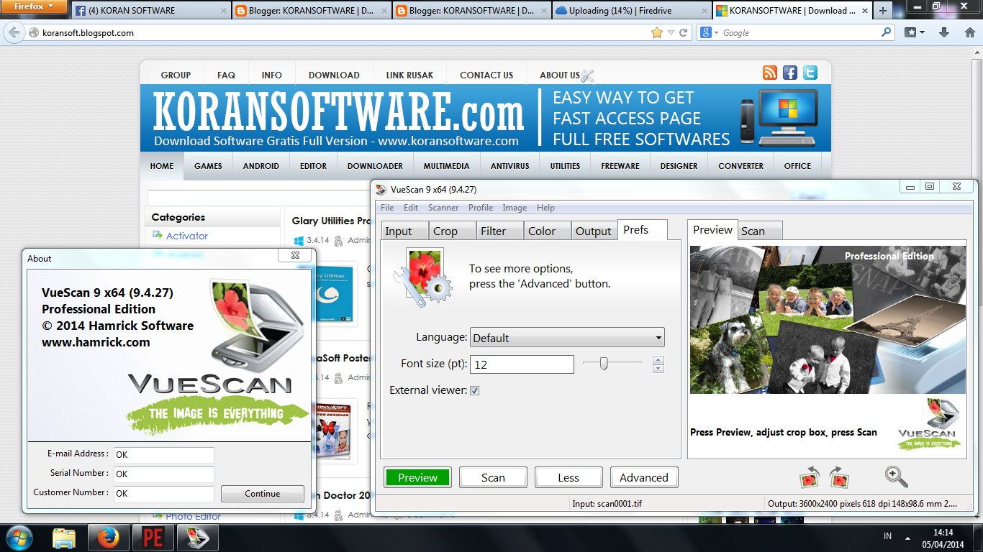The width and height of the screenshot is (983, 552).
Task: Switch to the Input tab
Action: coord(405,231)
